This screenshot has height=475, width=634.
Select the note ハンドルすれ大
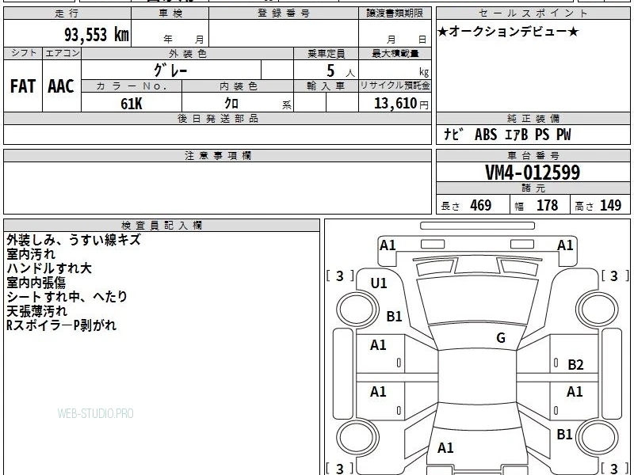49,268
